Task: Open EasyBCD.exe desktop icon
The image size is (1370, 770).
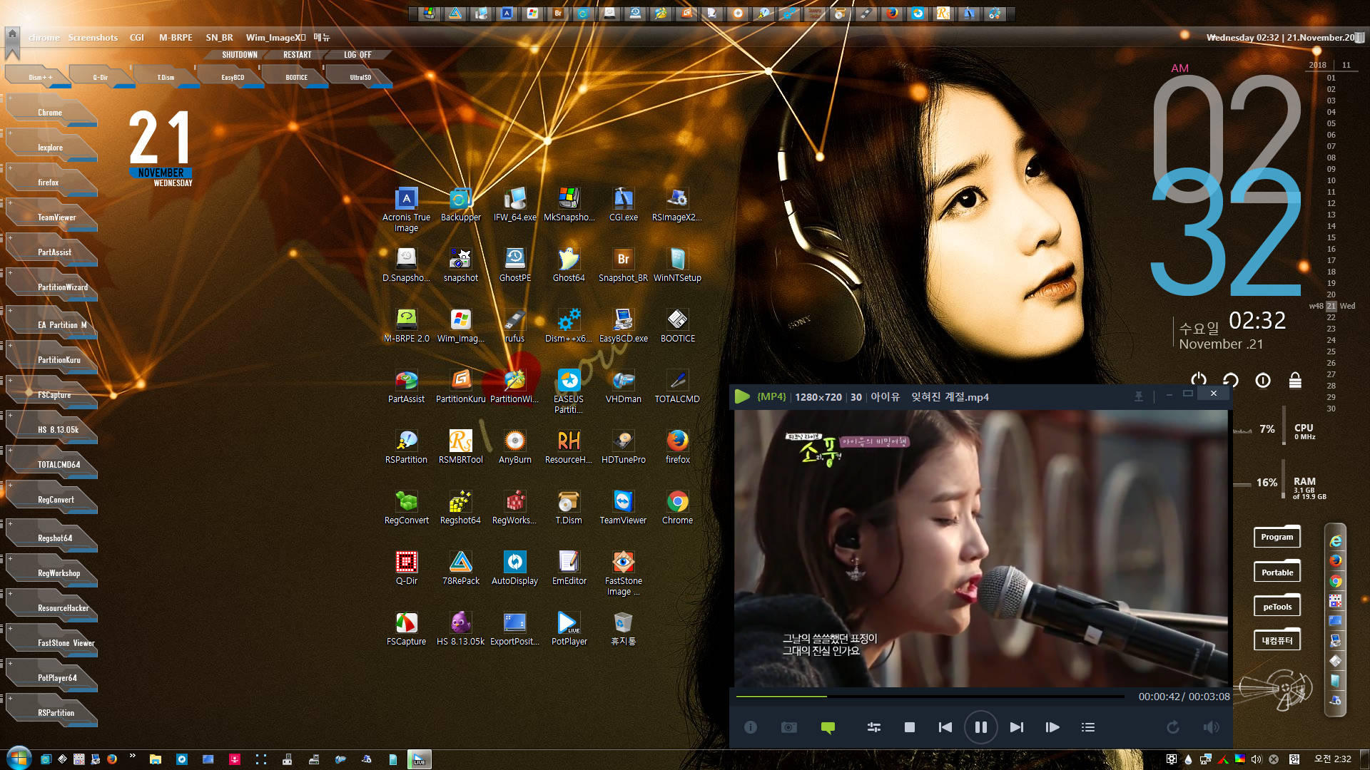Action: (x=623, y=326)
